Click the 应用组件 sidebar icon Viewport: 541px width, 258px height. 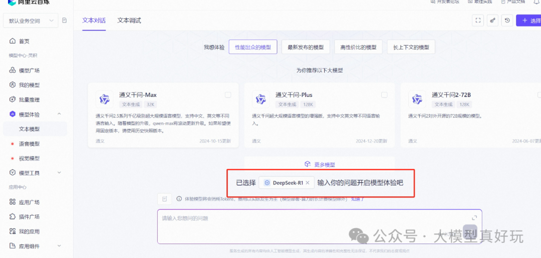click(13, 246)
